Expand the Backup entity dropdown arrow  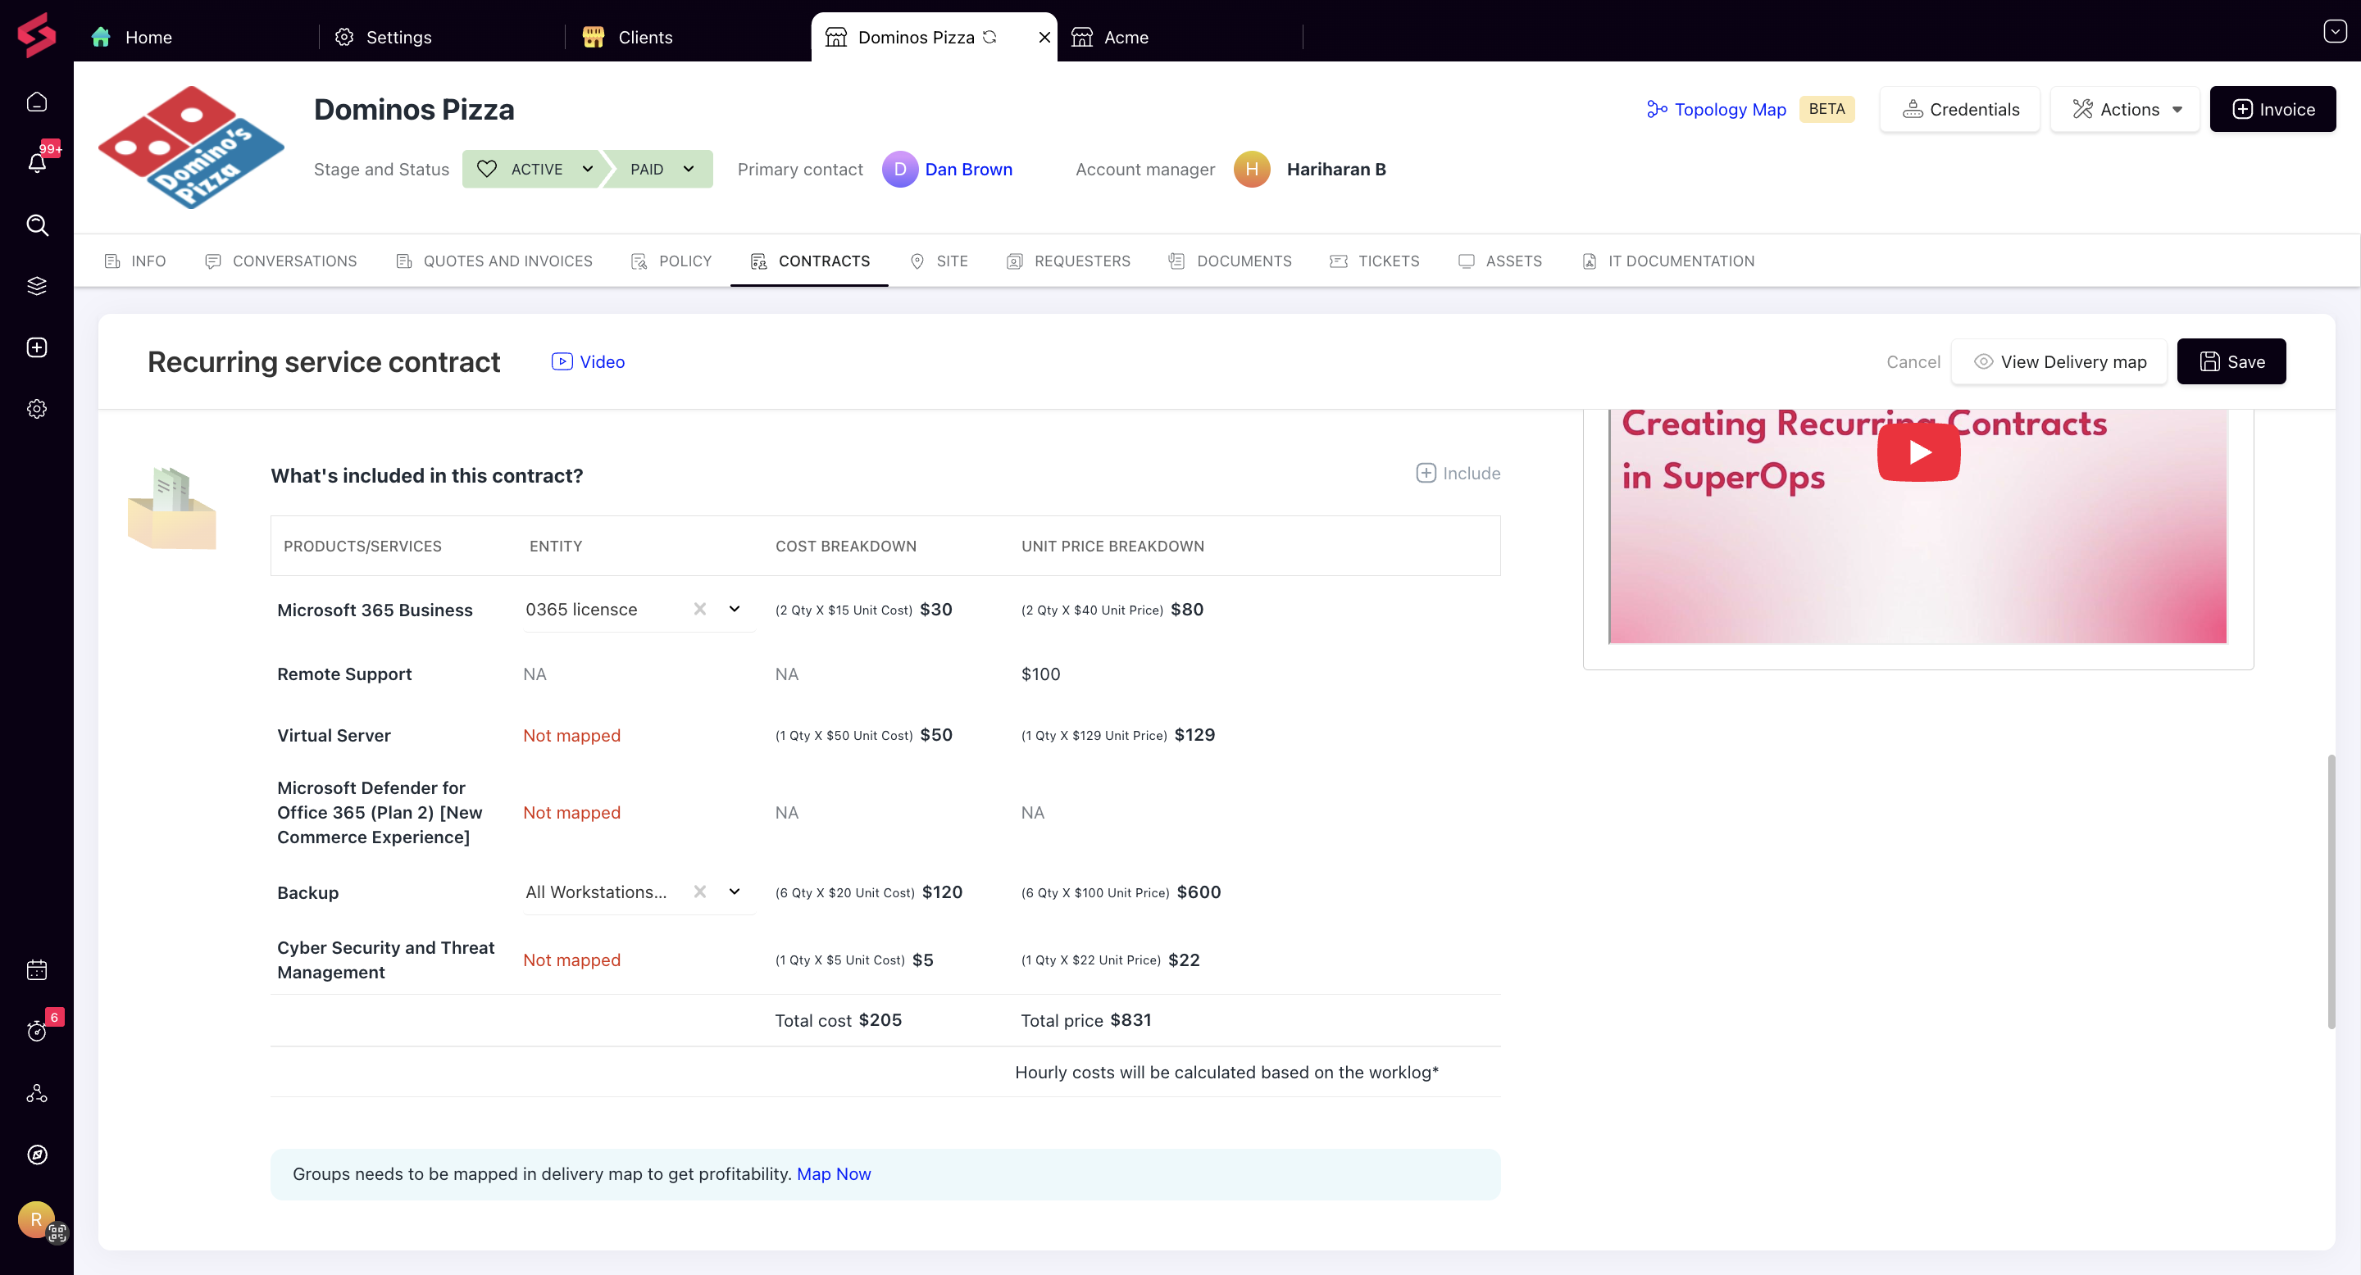pos(735,892)
